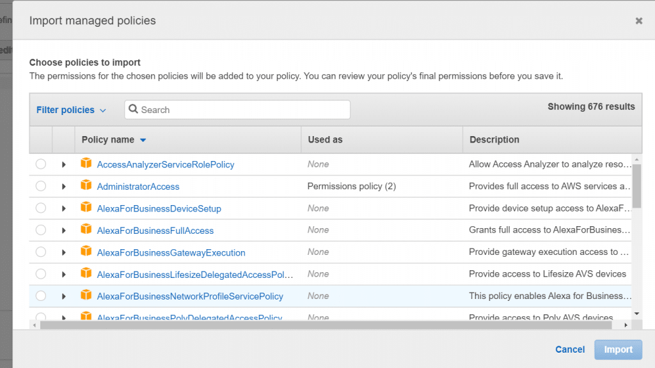Click 'None' in the AccessAnalyzerServiceRolePolicy row
The image size is (655, 368).
[318, 164]
